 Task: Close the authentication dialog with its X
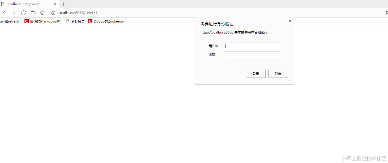290,21
